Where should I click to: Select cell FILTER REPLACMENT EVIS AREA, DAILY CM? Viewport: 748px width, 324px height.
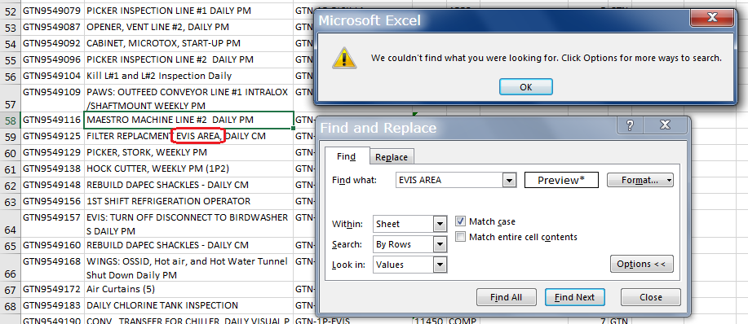(x=188, y=137)
